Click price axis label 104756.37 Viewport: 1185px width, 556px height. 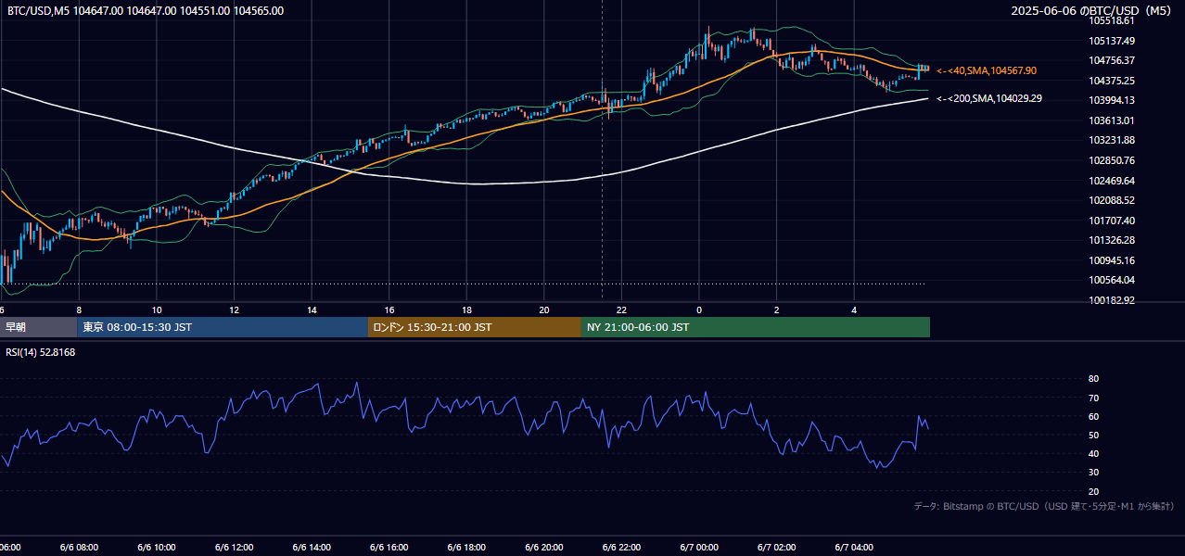click(1112, 60)
